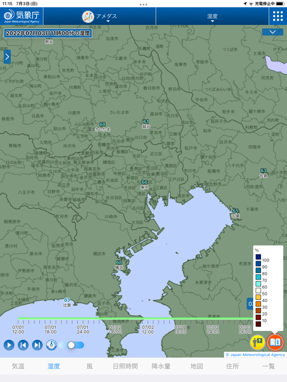Select the さいたま station value 68

coord(103,124)
